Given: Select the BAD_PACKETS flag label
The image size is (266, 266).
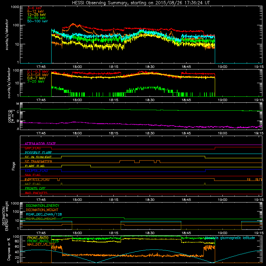Looking at the screenshot, I should [x=36, y=193].
